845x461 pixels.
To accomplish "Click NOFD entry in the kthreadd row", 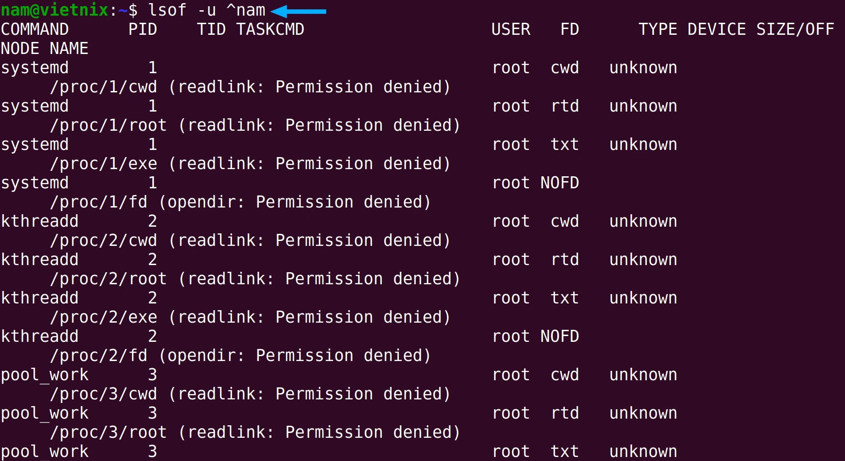I will click(560, 336).
